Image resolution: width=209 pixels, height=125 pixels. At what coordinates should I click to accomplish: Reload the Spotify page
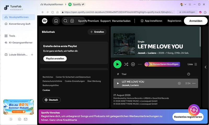click(53, 12)
